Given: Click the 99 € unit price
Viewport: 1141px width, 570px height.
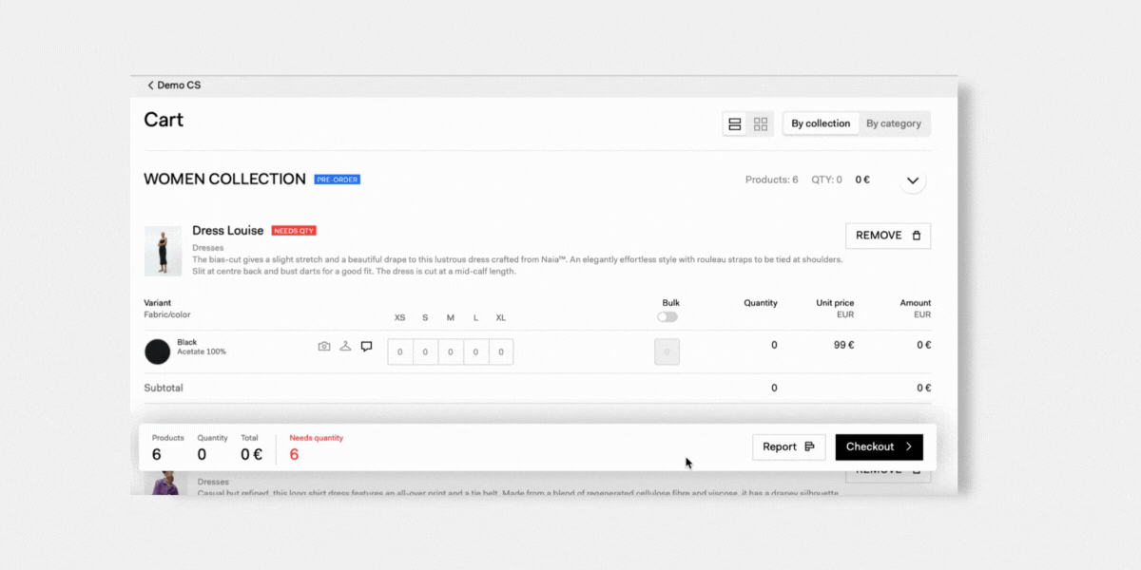Looking at the screenshot, I should [844, 345].
